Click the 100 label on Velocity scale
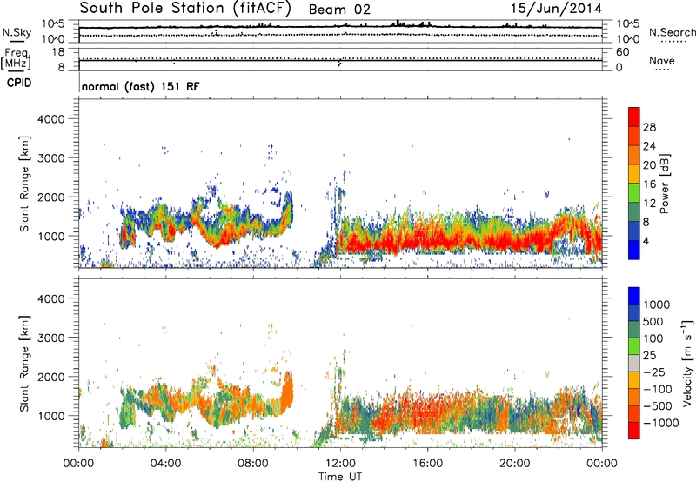This screenshot has height=482, width=696. (652, 338)
